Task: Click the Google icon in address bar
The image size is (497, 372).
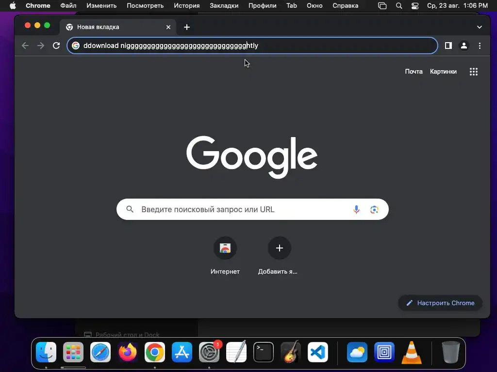Action: click(75, 46)
